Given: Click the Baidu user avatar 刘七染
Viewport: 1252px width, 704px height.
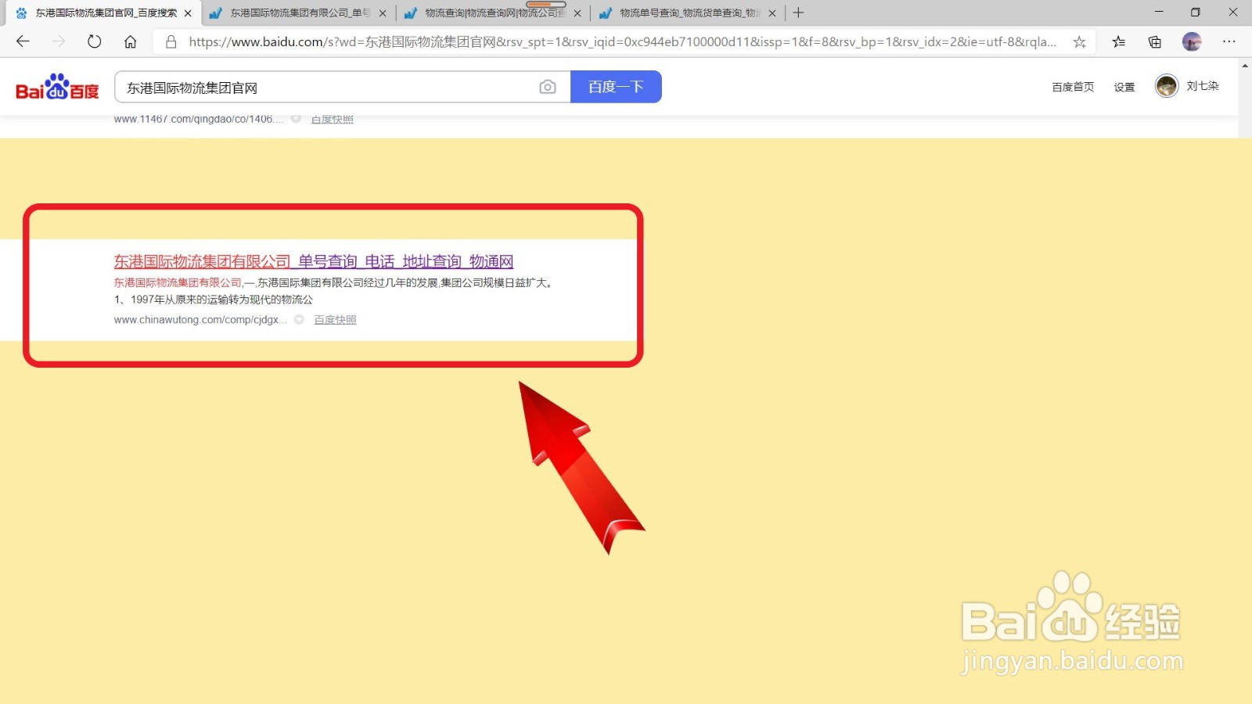Looking at the screenshot, I should (1167, 86).
